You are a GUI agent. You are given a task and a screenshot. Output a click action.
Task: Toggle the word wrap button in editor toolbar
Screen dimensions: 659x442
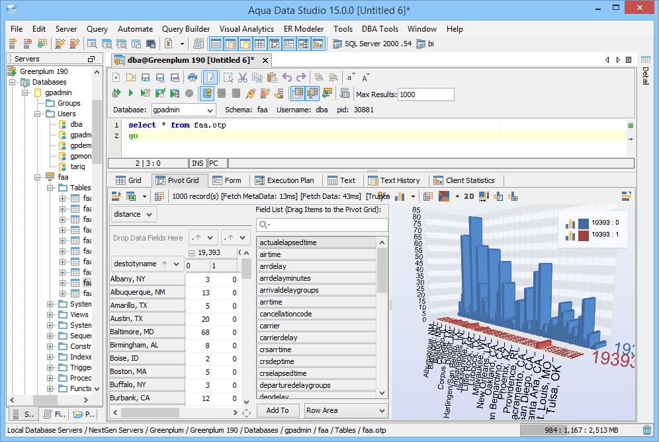(210, 78)
